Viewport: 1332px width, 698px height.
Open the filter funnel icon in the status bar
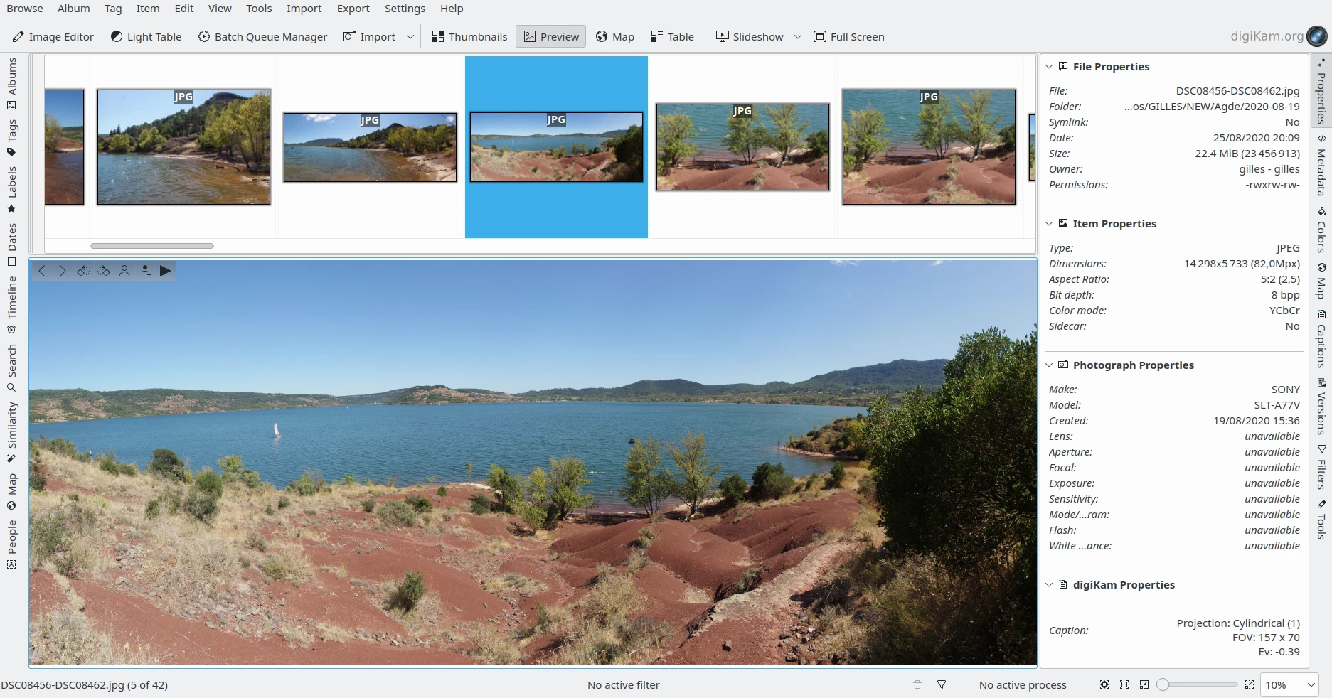tap(942, 685)
